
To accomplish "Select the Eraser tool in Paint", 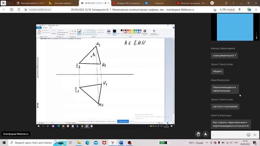I will (70, 34).
